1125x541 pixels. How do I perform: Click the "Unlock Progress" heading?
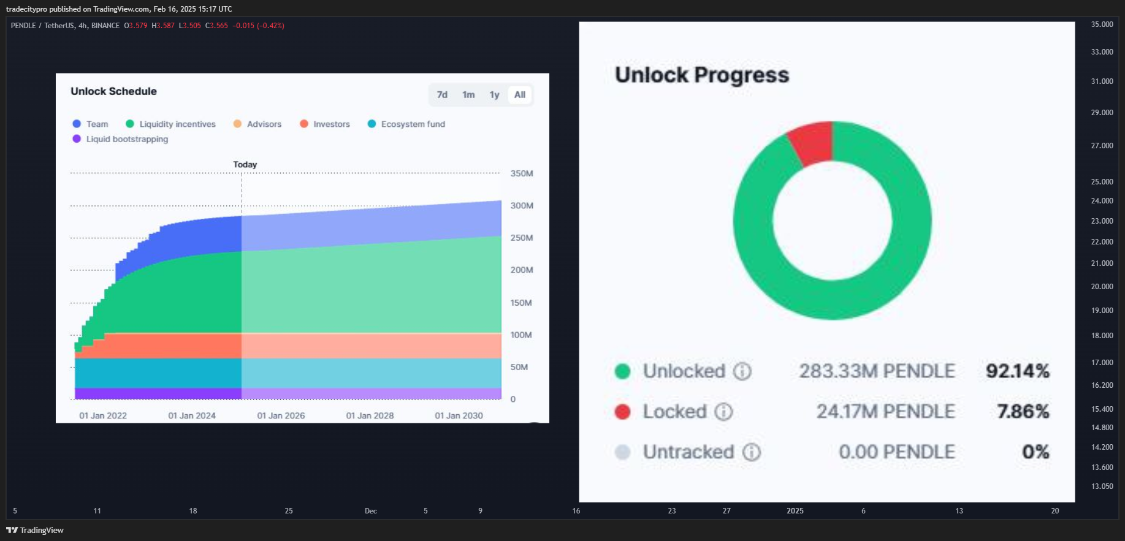(x=702, y=75)
